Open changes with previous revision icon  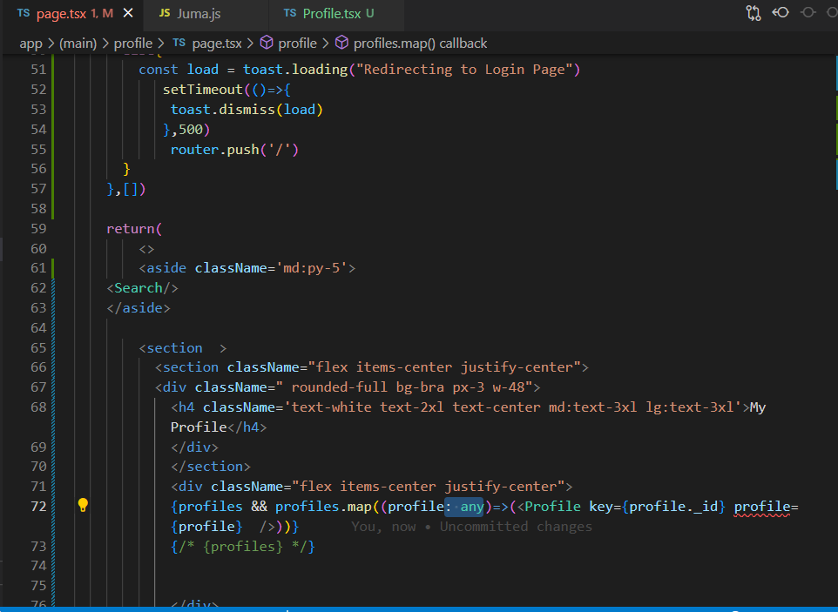[781, 12]
